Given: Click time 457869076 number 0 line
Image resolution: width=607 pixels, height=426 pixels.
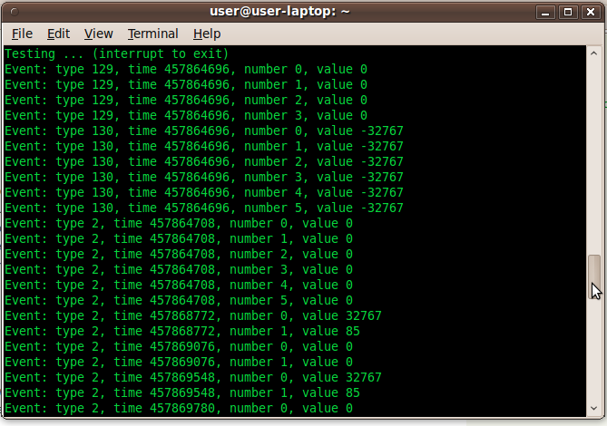Looking at the screenshot, I should point(179,347).
